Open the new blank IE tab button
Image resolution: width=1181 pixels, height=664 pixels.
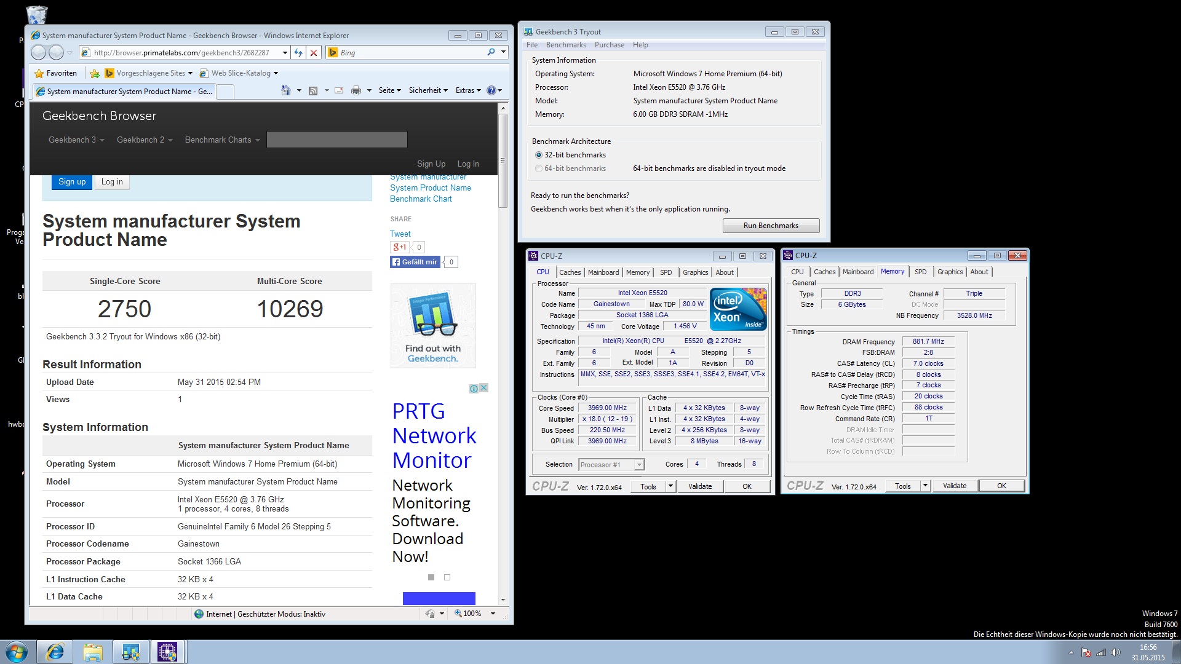pos(226,92)
